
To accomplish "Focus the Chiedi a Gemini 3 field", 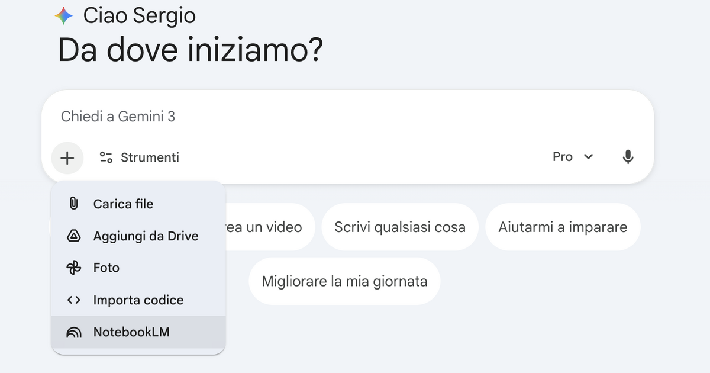I will (x=296, y=117).
